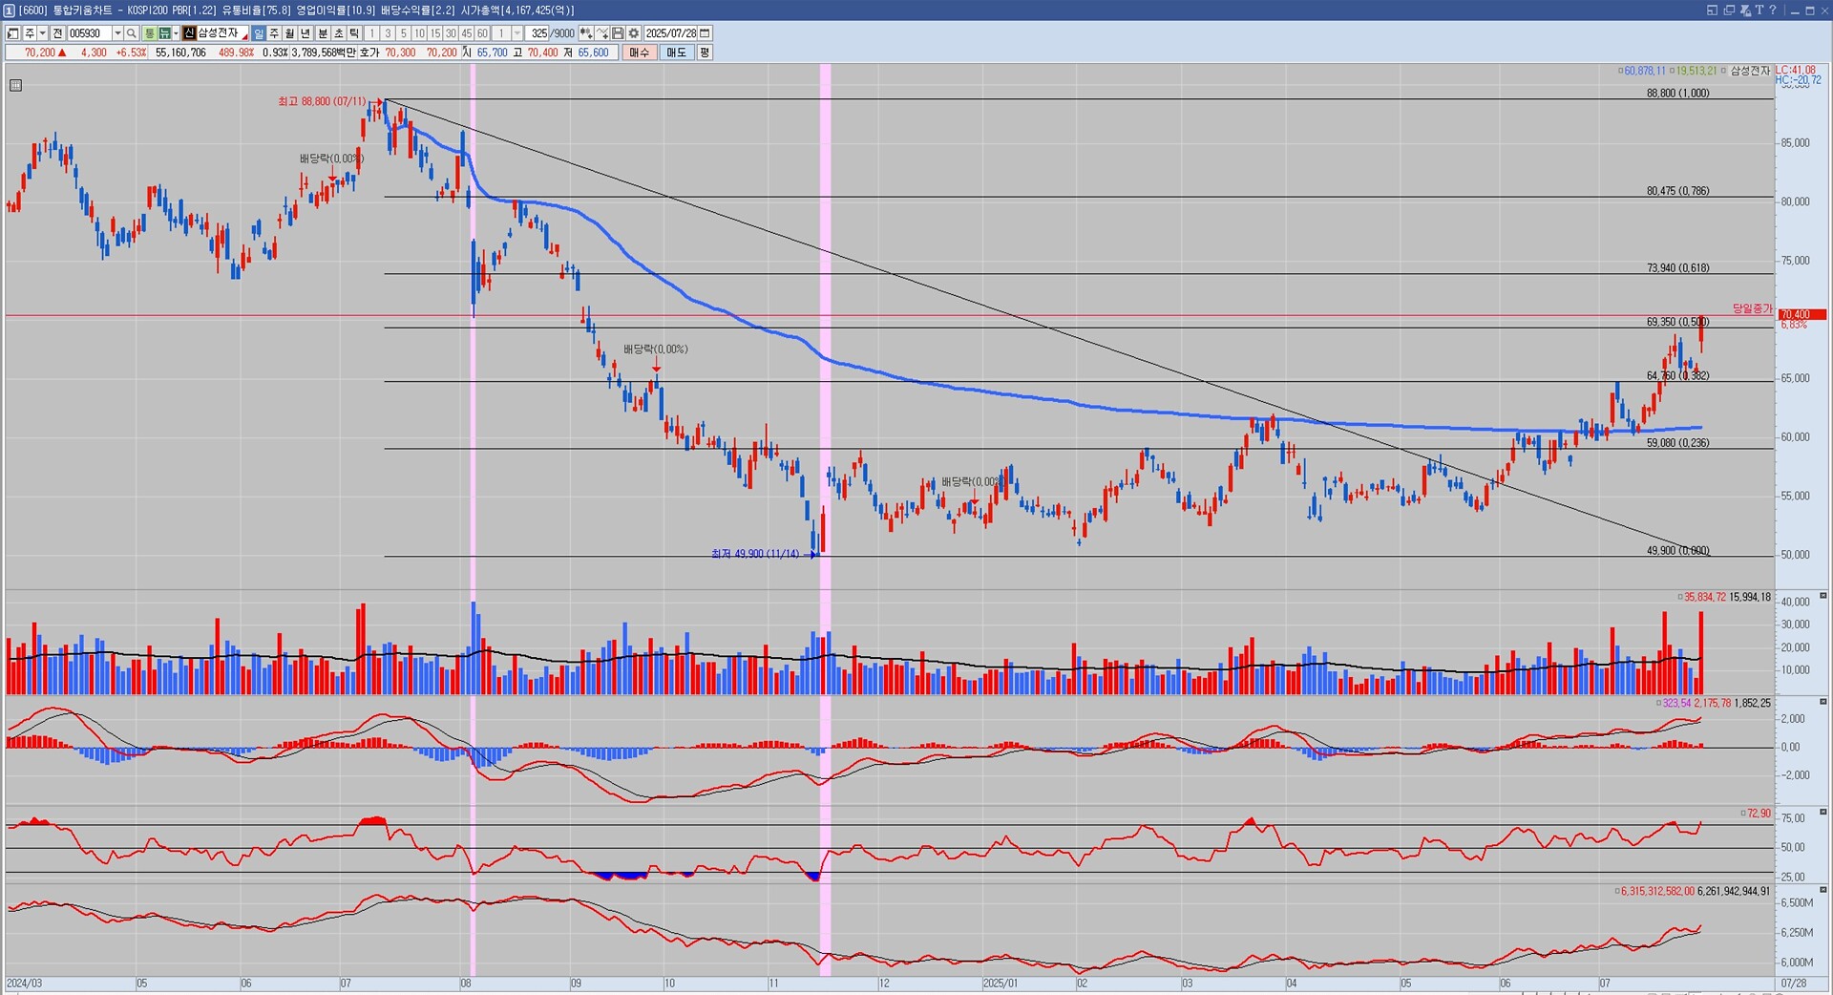This screenshot has height=995, width=1833.
Task: Click the font size T icon
Action: tap(1759, 10)
